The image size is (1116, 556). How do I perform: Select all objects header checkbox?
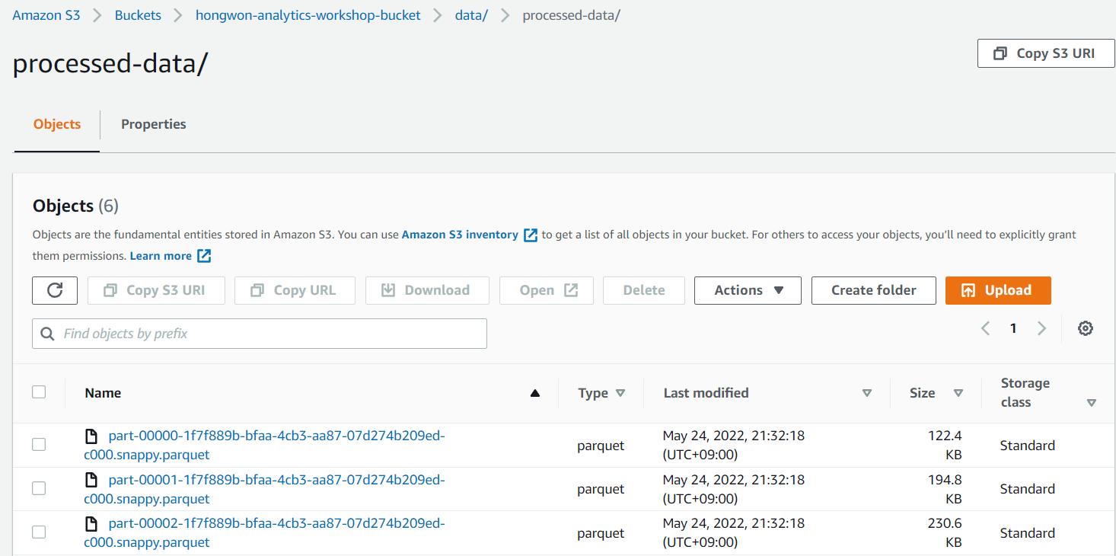pos(39,392)
